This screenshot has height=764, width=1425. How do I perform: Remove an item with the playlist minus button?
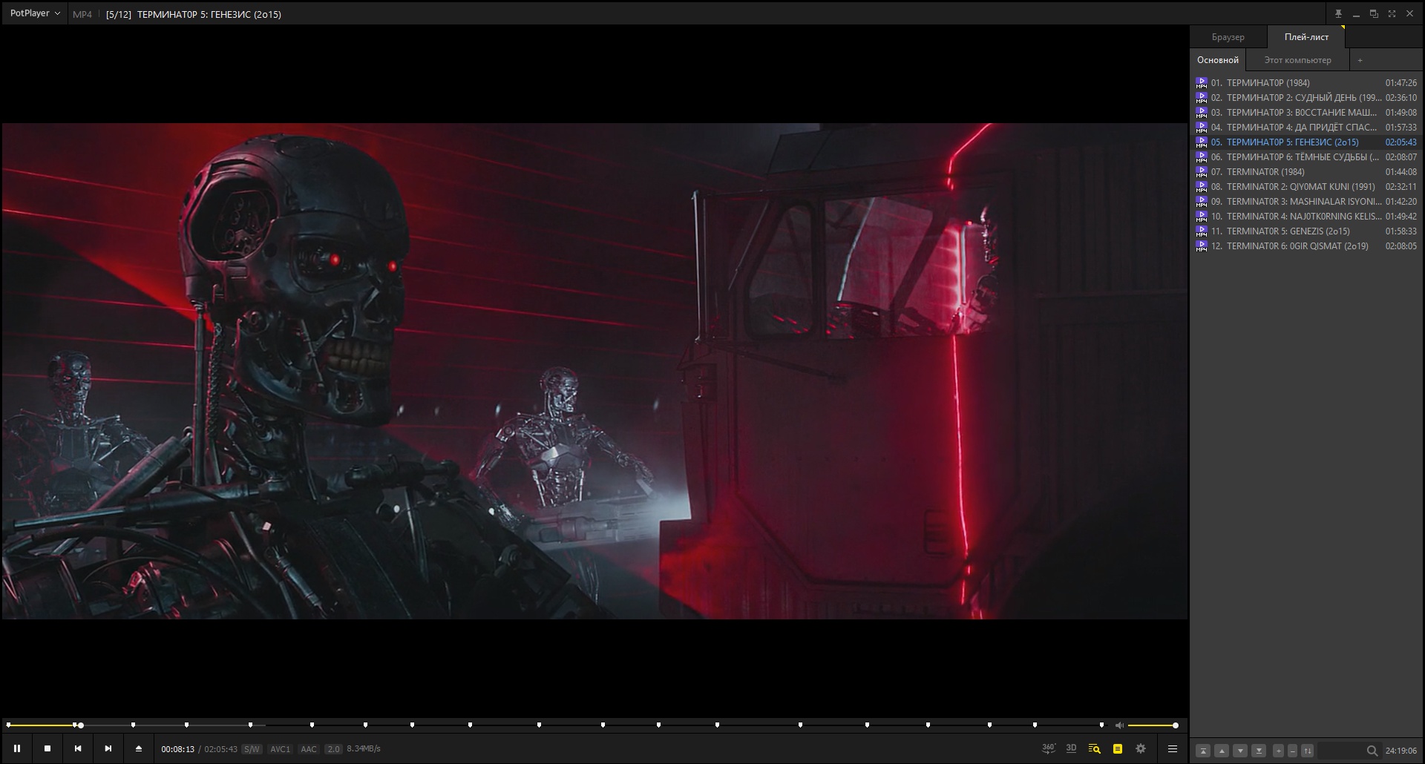[1292, 751]
